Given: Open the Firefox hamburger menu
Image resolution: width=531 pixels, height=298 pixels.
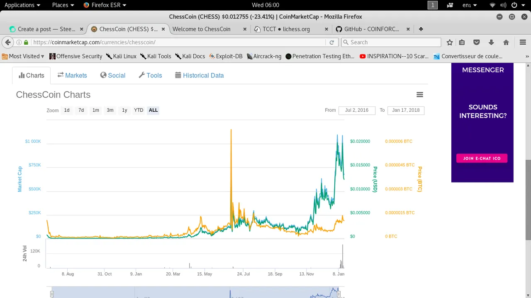Looking at the screenshot, I should click(523, 42).
